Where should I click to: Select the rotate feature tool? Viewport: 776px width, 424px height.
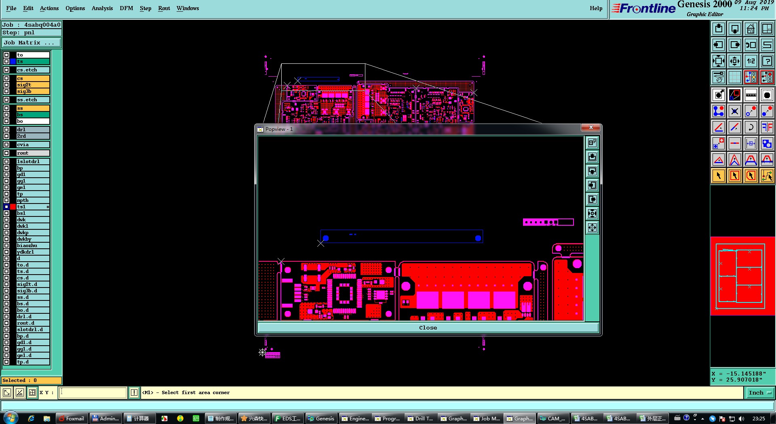(751, 127)
